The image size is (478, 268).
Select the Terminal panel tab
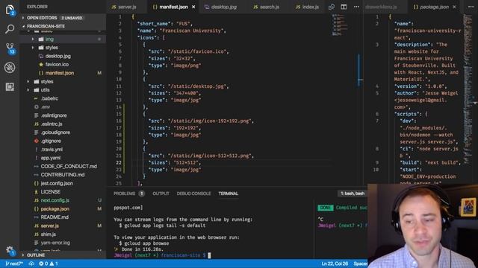tap(229, 194)
